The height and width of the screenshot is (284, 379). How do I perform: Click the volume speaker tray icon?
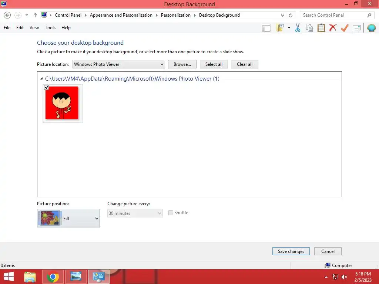point(344,277)
